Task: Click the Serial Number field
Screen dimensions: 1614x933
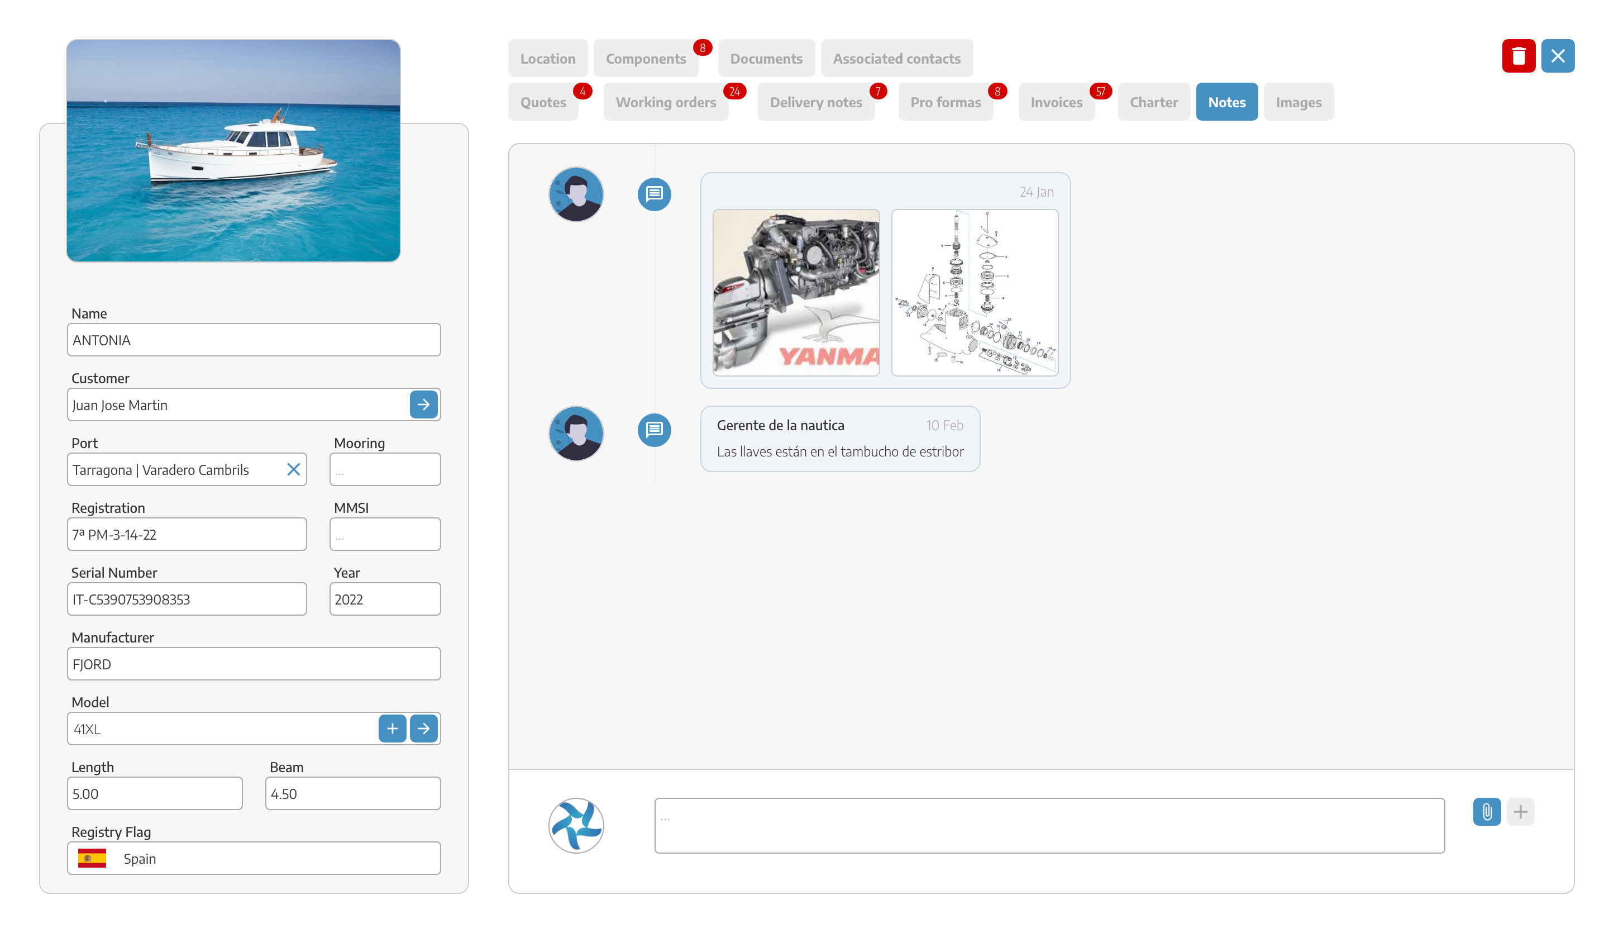Action: coord(187,599)
